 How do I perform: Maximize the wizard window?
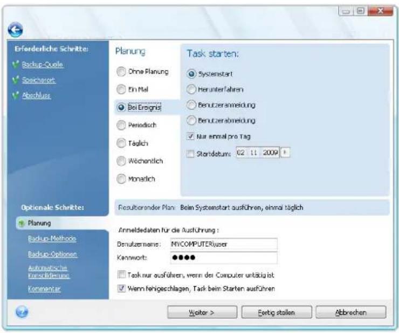click(360, 11)
